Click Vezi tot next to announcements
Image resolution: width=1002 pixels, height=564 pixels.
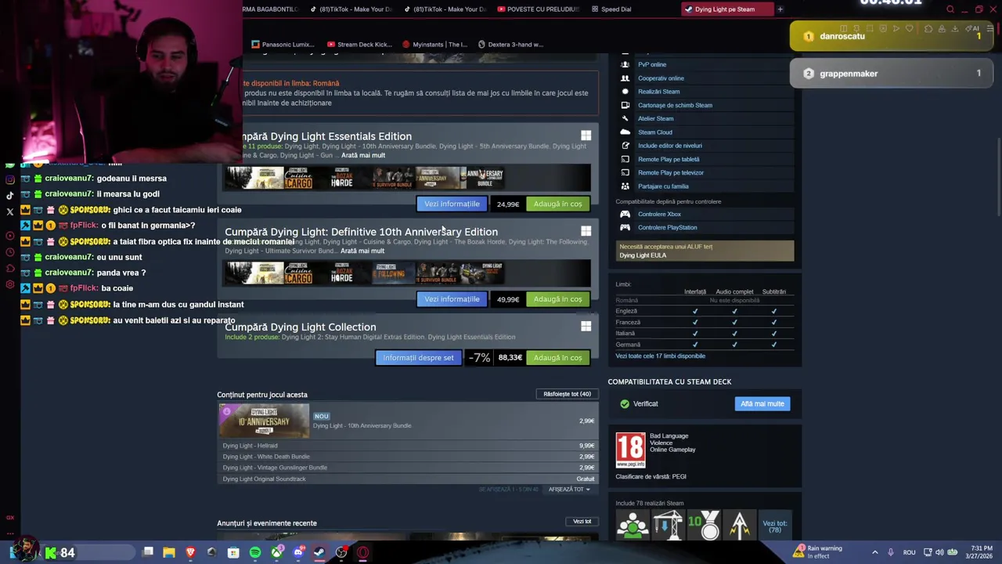pyautogui.click(x=582, y=522)
